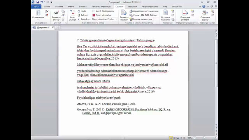Click Mendeley Insert Citation button

73,16
